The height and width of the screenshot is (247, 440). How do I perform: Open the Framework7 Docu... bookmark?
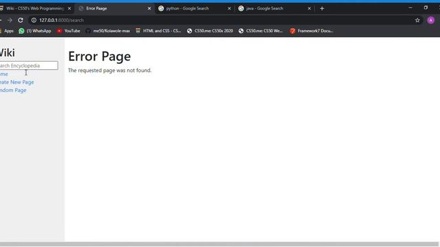point(311,31)
